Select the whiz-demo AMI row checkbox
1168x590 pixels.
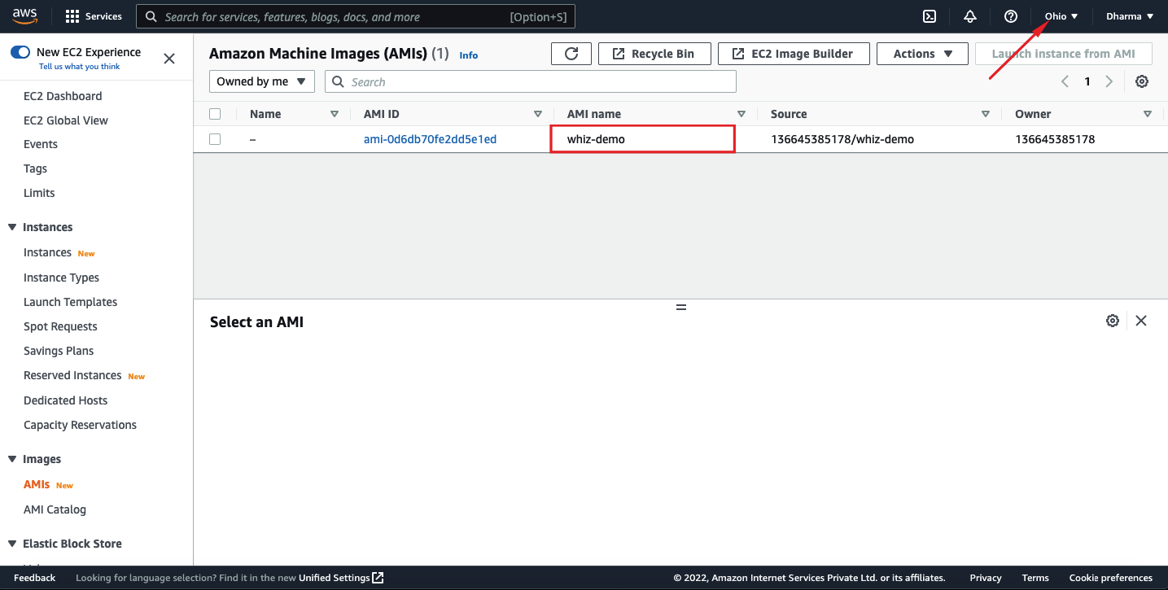(215, 139)
